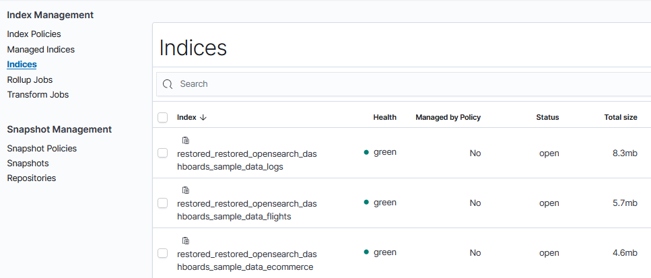Toggle the select-all indices checkbox
This screenshot has width=651, height=278.
(x=162, y=118)
